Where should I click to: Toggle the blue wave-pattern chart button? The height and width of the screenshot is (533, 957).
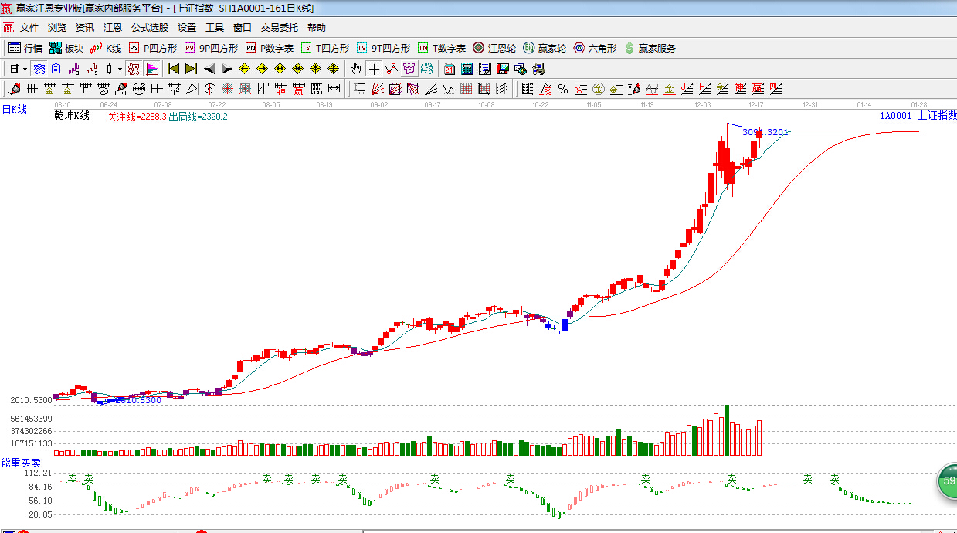point(39,69)
